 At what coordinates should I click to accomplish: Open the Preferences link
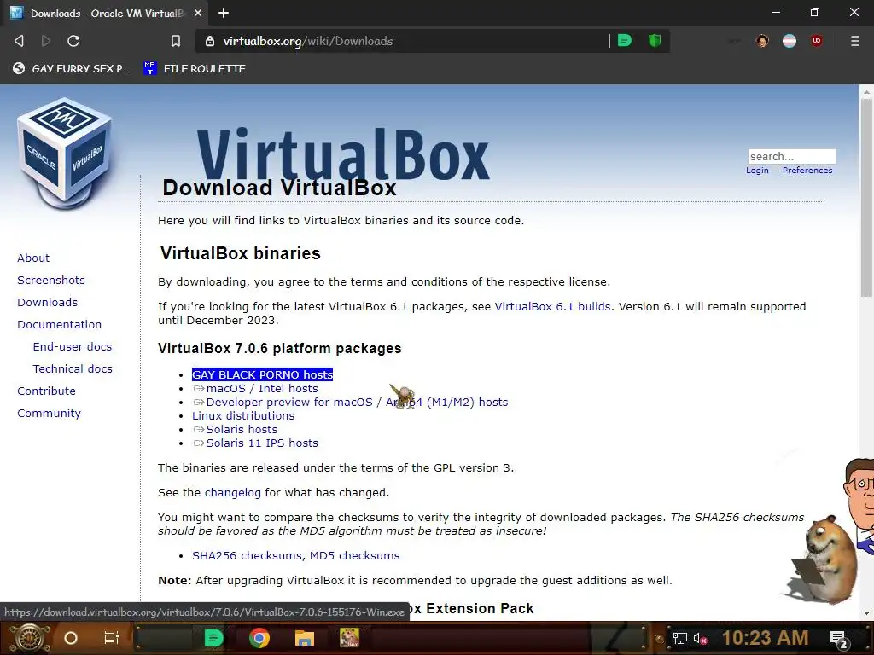click(807, 171)
